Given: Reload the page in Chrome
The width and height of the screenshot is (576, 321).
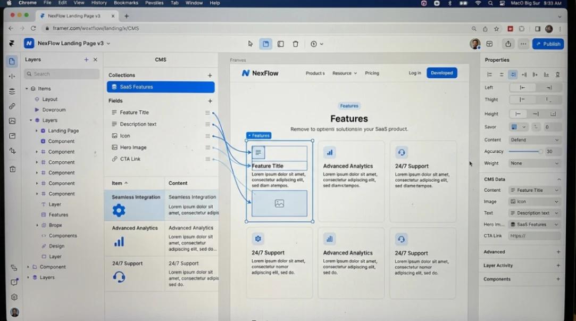Looking at the screenshot, I should [x=33, y=28].
